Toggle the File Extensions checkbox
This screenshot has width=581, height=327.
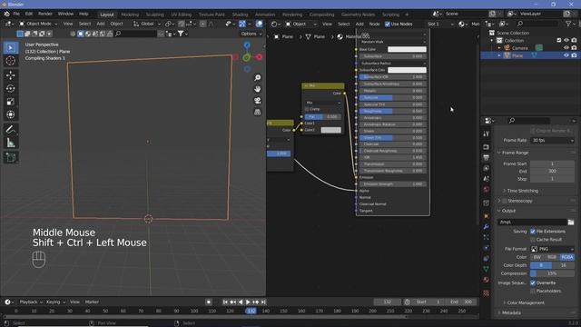click(x=533, y=232)
